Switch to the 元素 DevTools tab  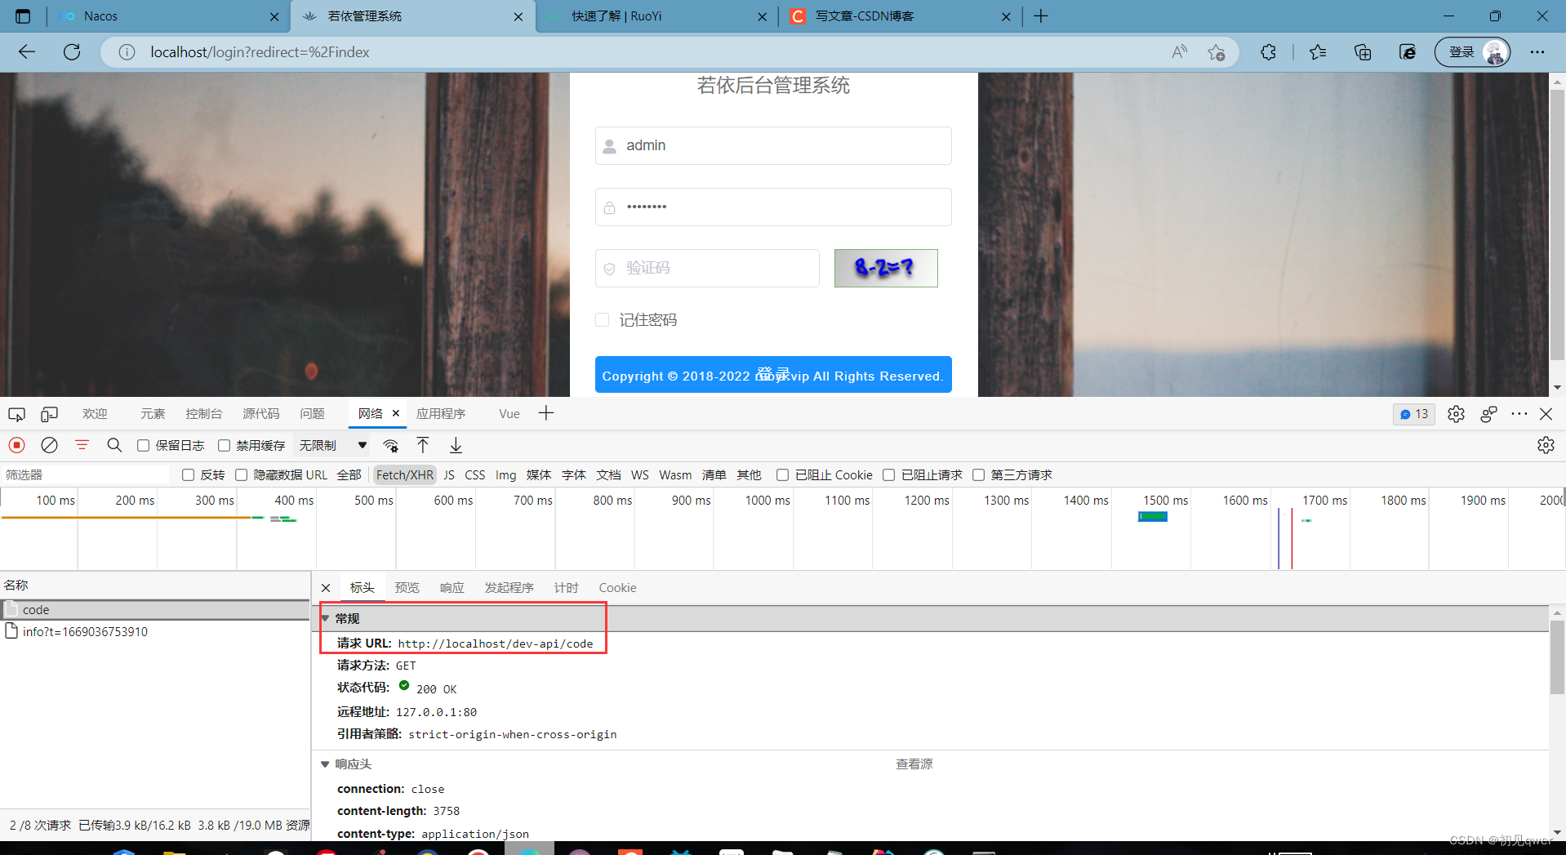tap(152, 414)
